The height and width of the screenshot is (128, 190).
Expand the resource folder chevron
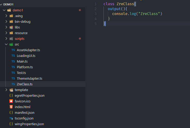click(x=6, y=33)
